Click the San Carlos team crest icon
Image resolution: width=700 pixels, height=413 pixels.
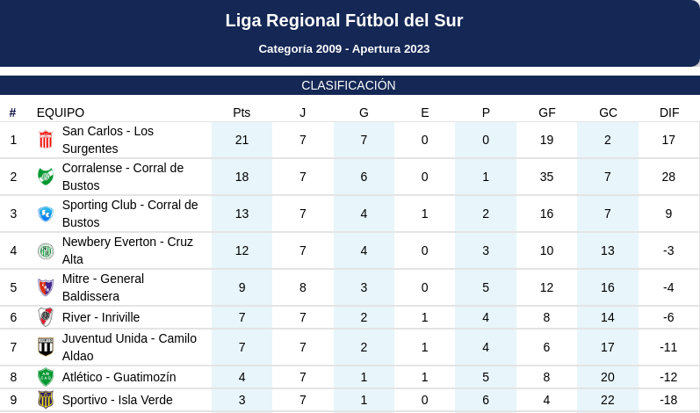pos(46,140)
